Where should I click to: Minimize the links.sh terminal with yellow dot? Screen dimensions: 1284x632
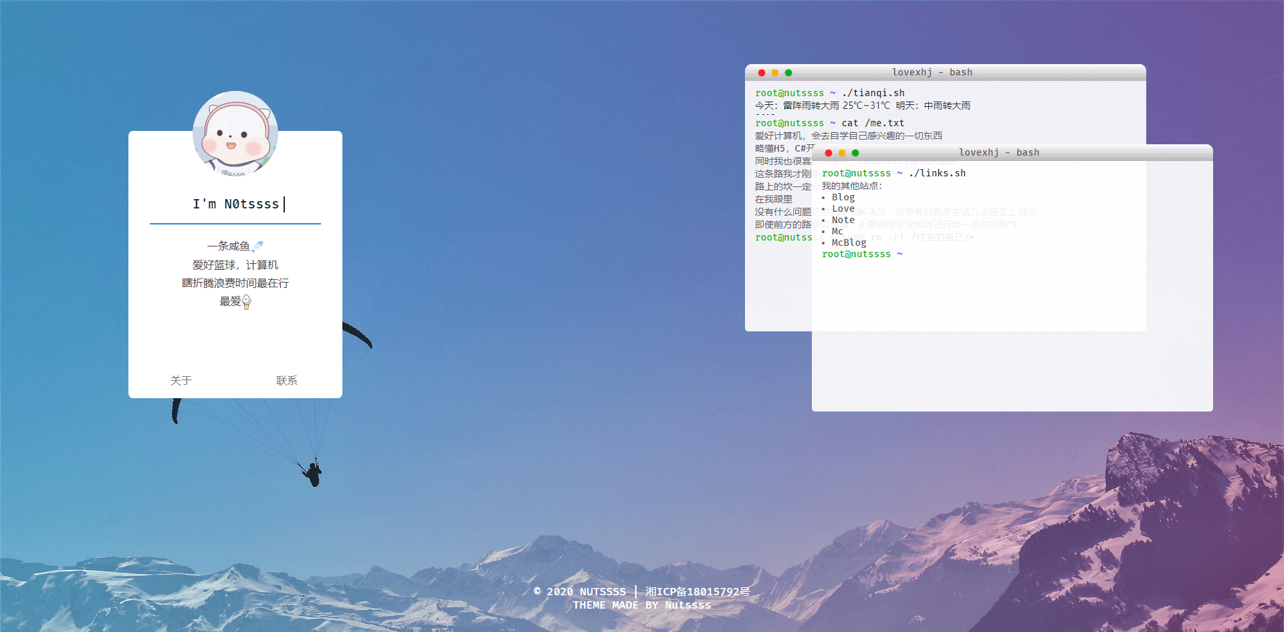(x=842, y=153)
